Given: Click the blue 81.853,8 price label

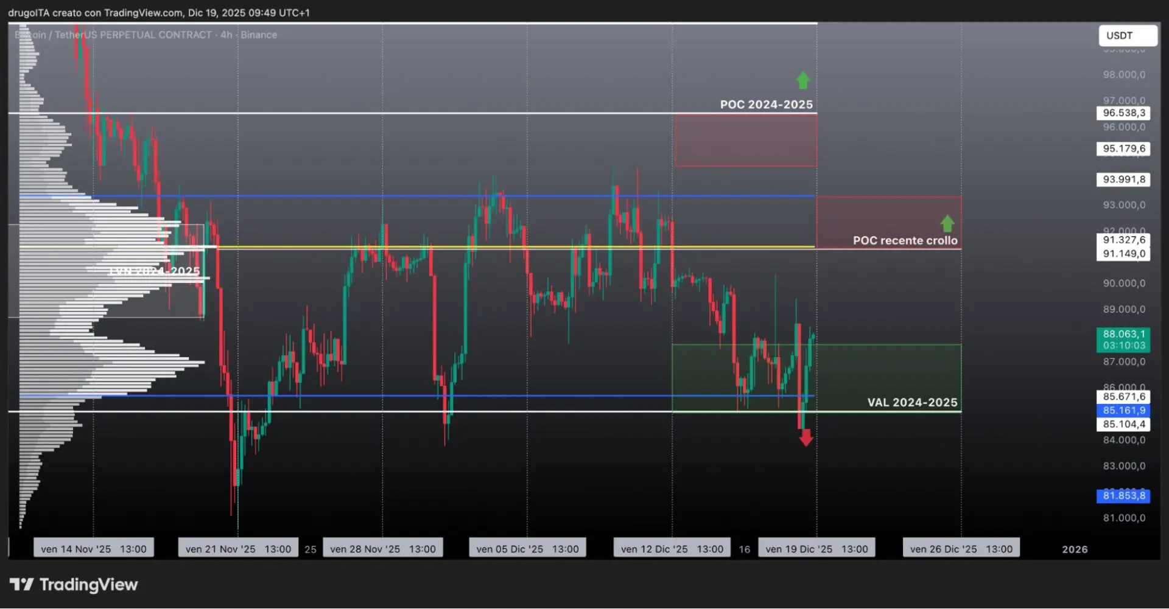Looking at the screenshot, I should pos(1123,496).
